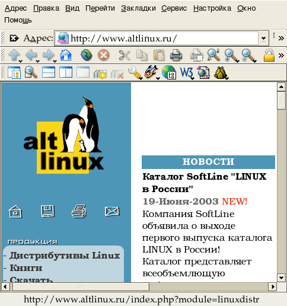This screenshot has width=287, height=306.
Task: Open a new view with the star icon
Action: pyautogui.click(x=100, y=74)
